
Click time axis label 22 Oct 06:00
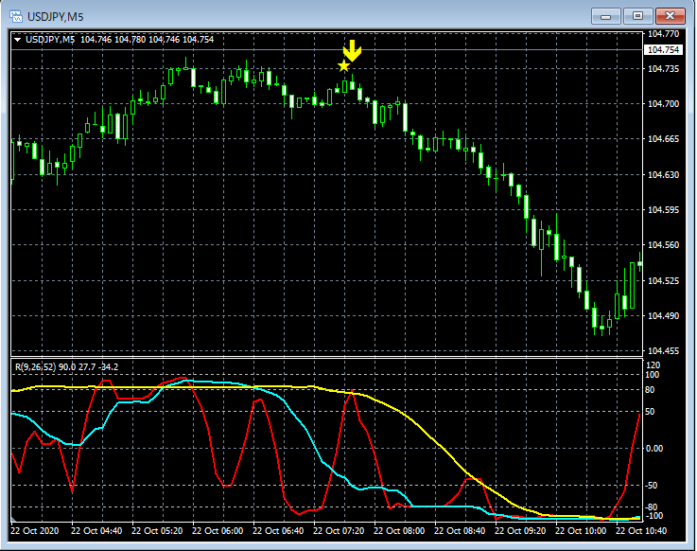(x=218, y=530)
